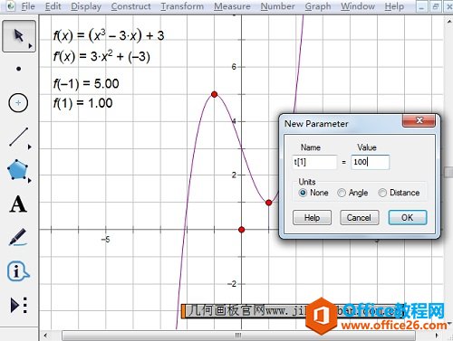Confirm the parameter with OK

tap(408, 217)
